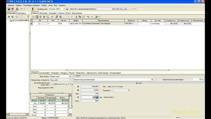Click the cost table scroll-down arrow
The width and height of the screenshot is (211, 119).
70,115
